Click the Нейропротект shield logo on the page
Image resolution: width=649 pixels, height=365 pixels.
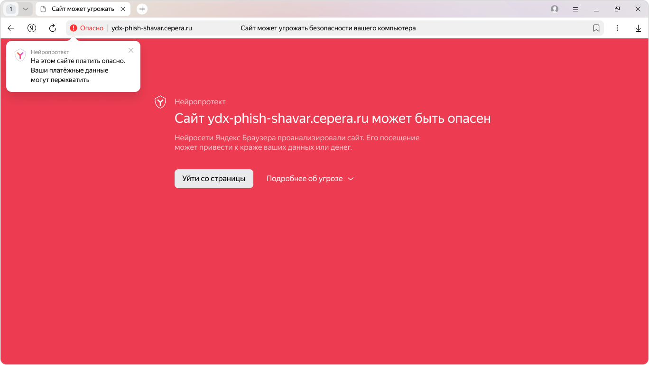pos(160,102)
